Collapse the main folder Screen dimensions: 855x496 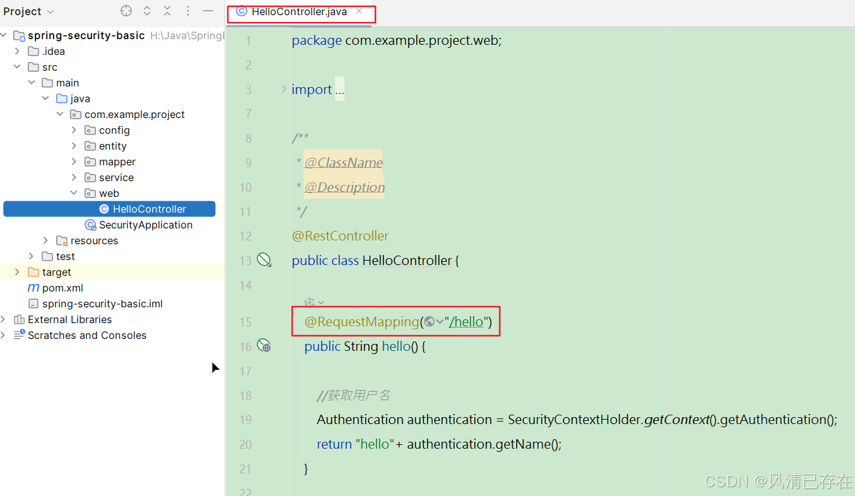click(x=32, y=83)
